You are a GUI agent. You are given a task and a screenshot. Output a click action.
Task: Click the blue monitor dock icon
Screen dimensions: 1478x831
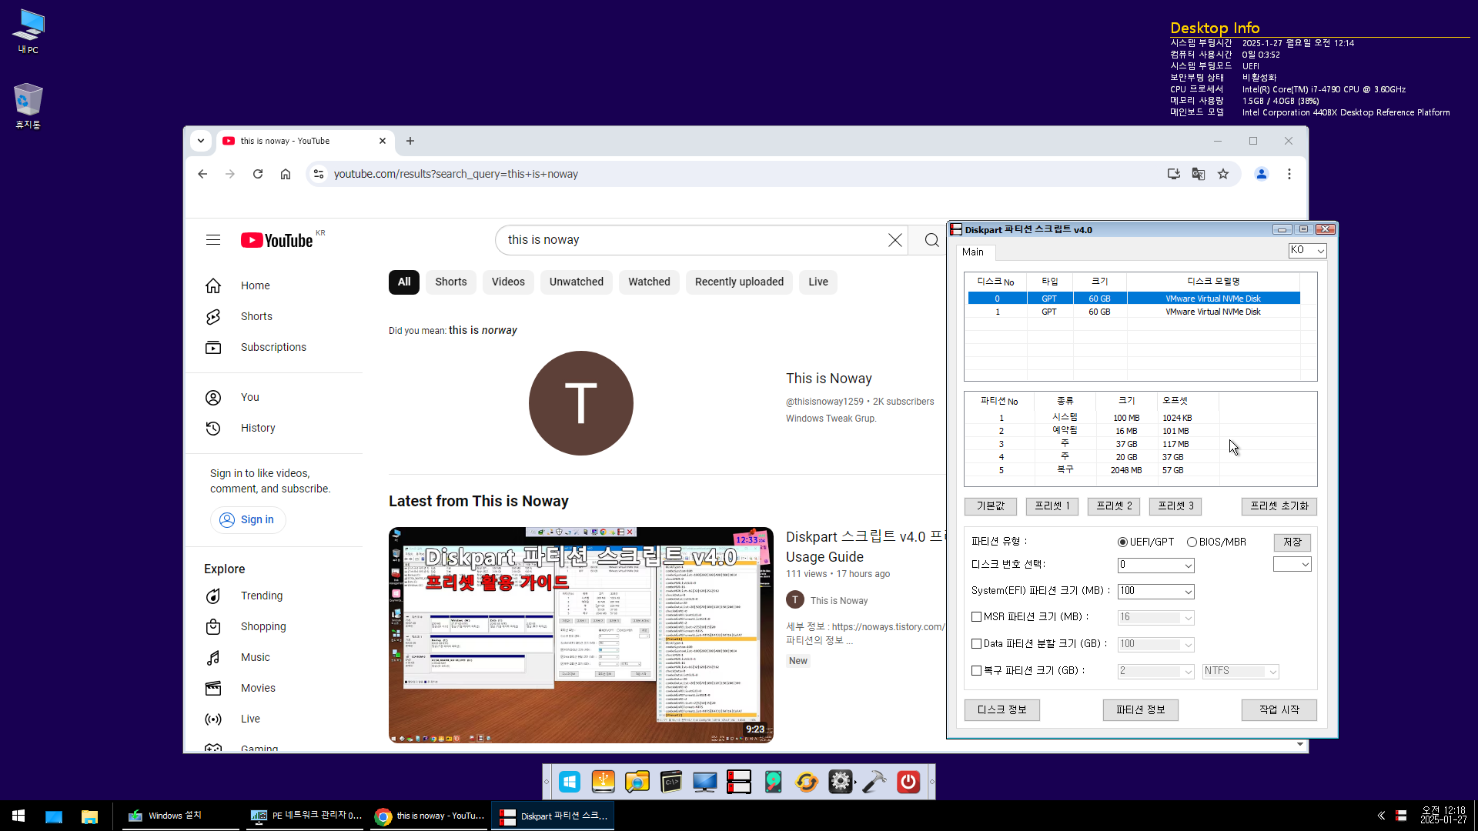point(705,782)
